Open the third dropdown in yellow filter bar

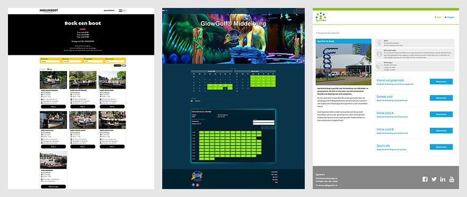pyautogui.click(x=94, y=61)
